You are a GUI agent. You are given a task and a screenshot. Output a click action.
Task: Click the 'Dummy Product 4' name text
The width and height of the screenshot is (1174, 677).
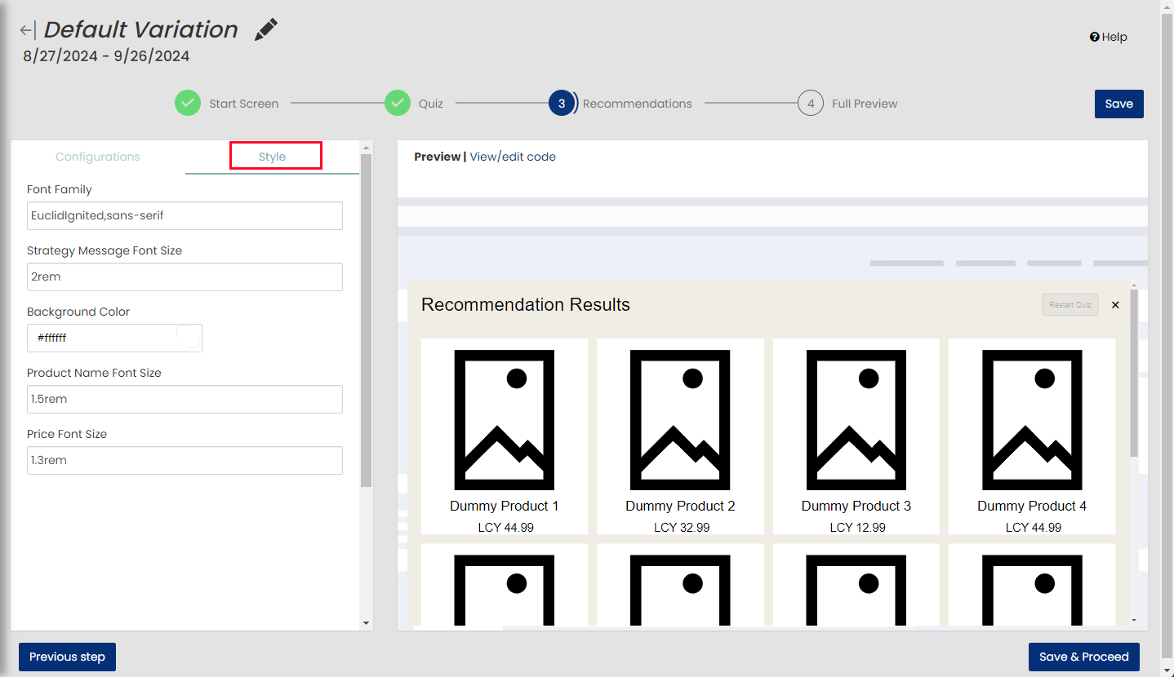[1032, 506]
